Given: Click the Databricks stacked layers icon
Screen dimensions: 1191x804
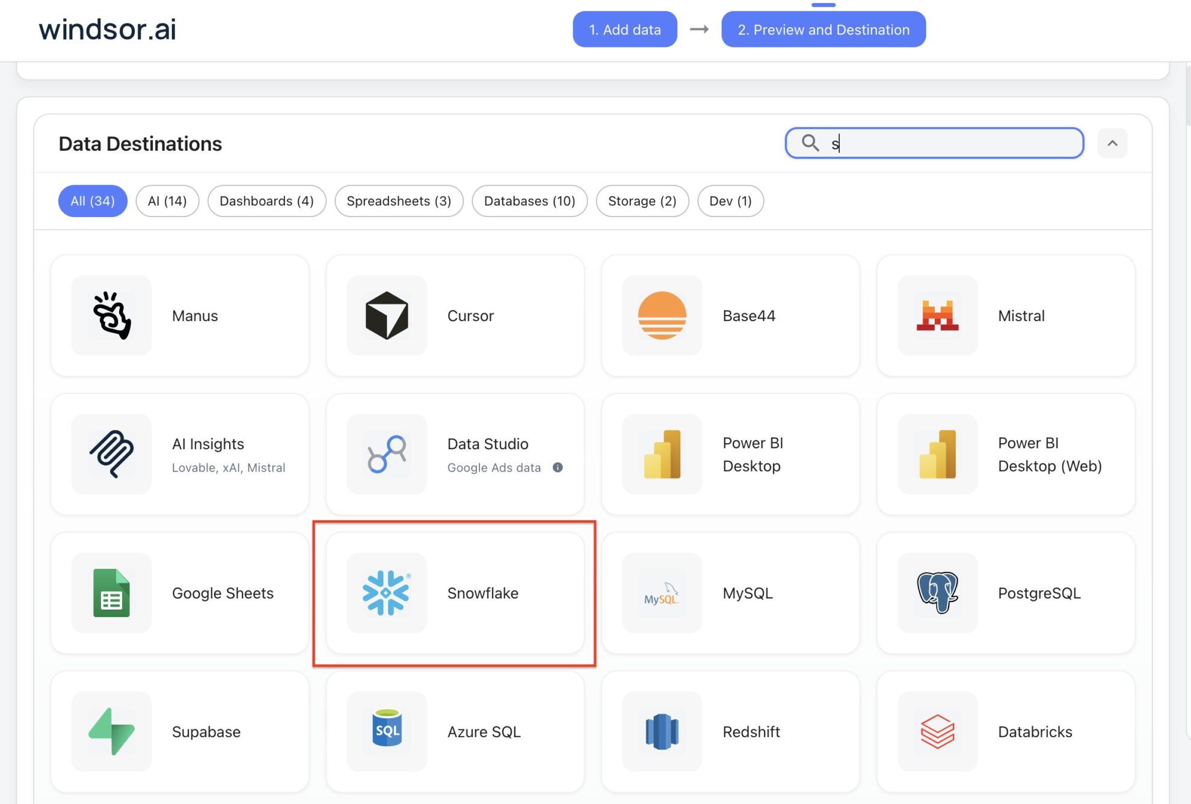Looking at the screenshot, I should (x=938, y=731).
